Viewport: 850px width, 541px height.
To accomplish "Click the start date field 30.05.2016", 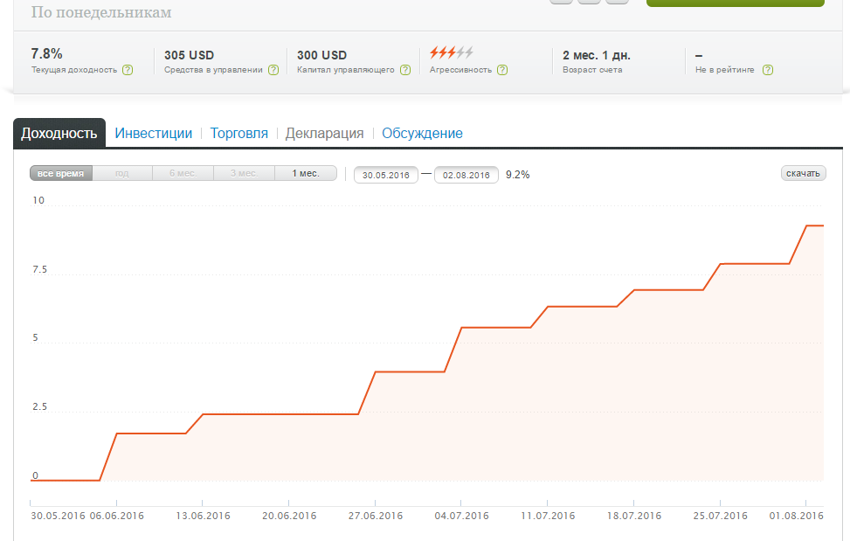I will tap(386, 175).
